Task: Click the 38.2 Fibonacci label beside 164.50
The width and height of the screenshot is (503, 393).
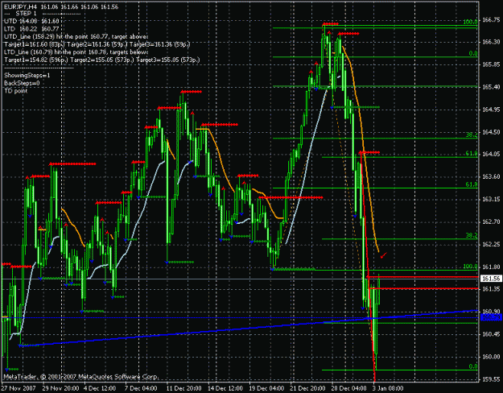Action: (x=472, y=134)
